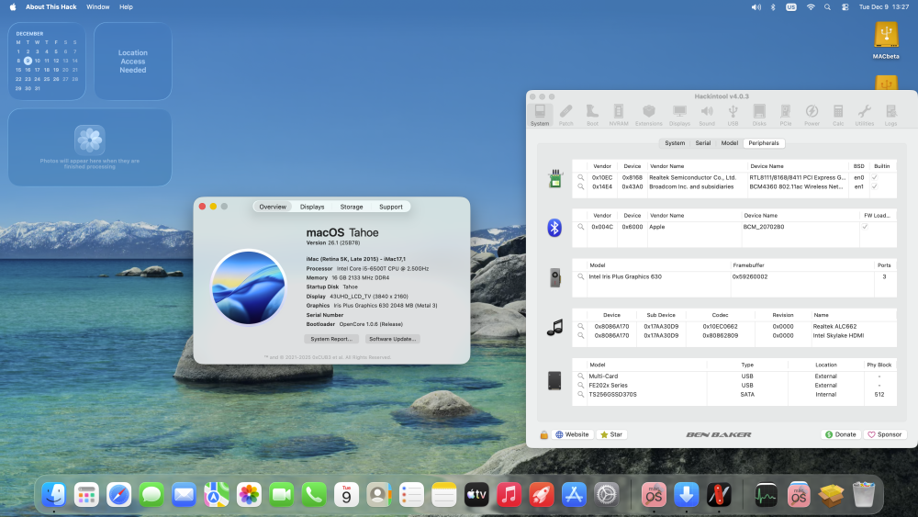
Task: Open the MACbeta drive on the desktop
Action: (x=886, y=39)
